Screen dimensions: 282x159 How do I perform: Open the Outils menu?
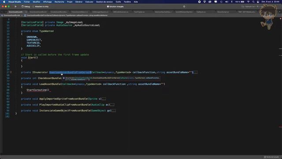(118, 2)
